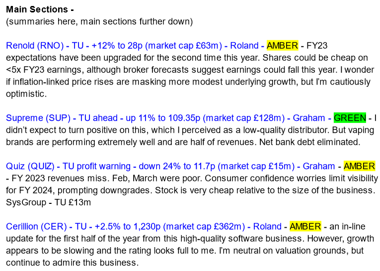Click 'Roland' in the Renold headline
The height and width of the screenshot is (271, 380).
point(244,46)
